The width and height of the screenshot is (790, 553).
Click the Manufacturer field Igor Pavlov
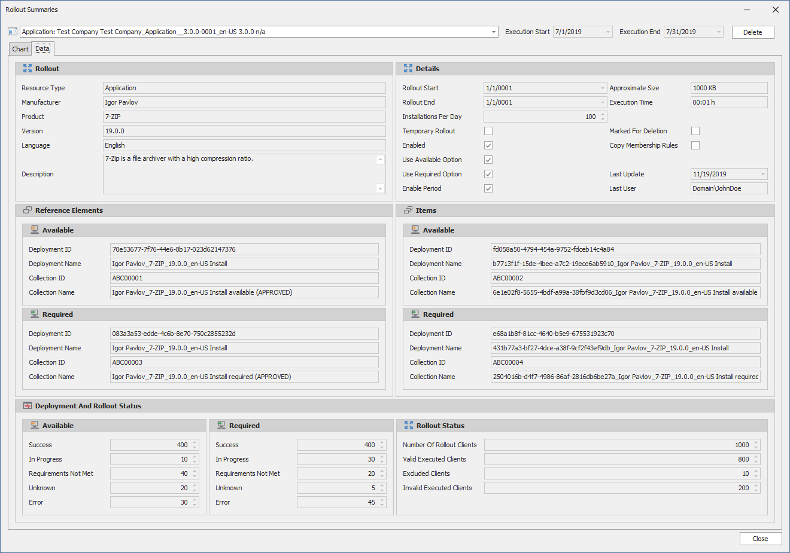244,102
